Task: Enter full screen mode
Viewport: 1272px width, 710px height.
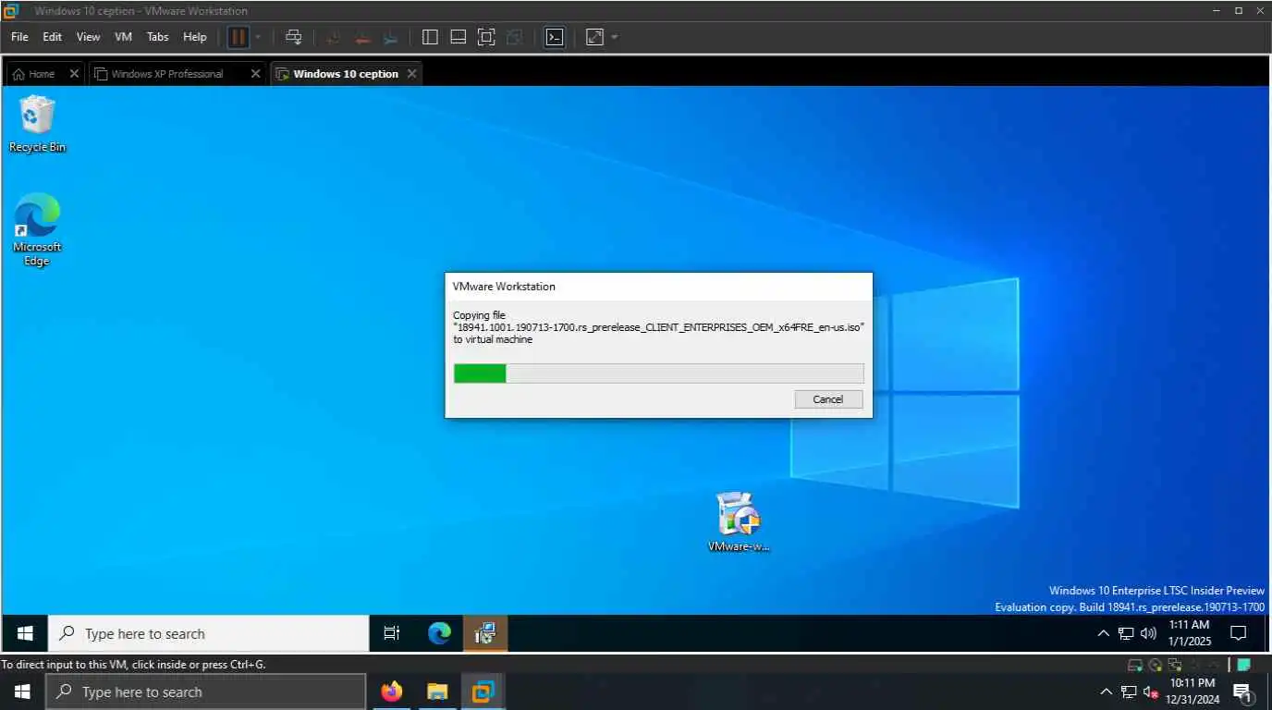Action: point(486,37)
